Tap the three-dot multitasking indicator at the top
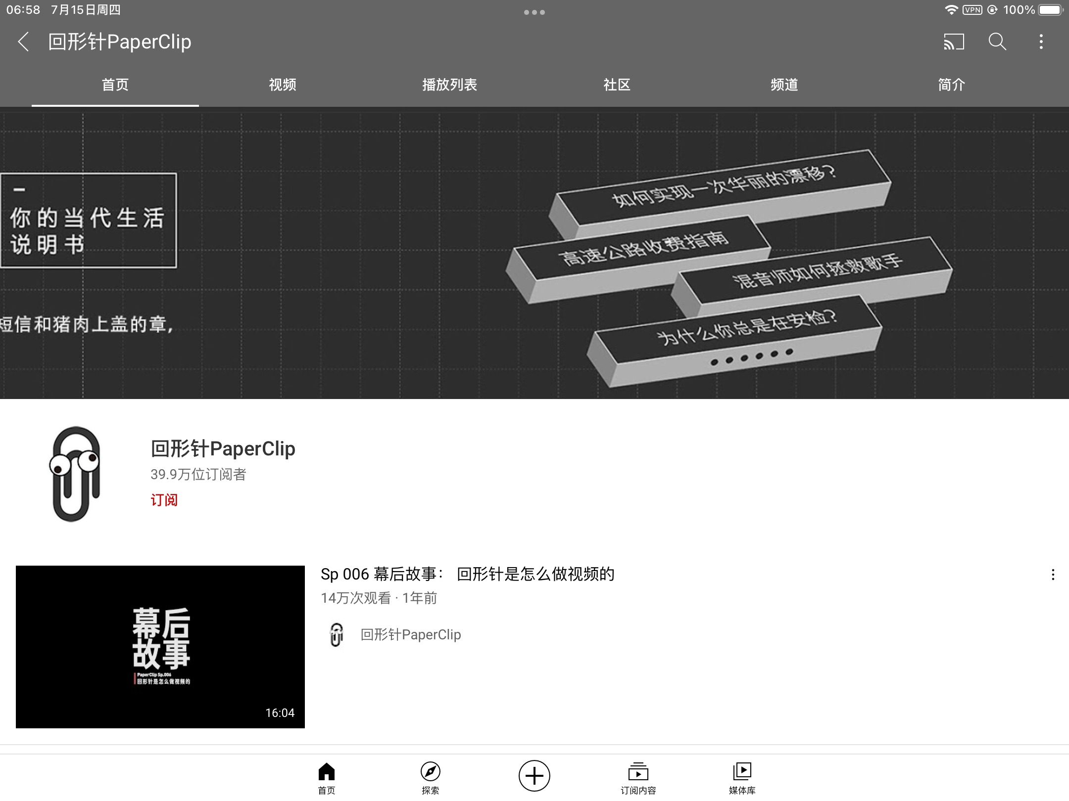 534,12
